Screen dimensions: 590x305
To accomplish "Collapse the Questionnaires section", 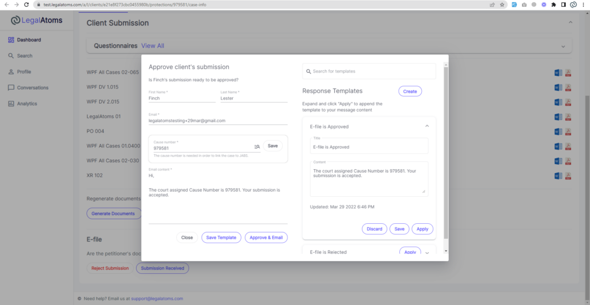I will point(563,46).
